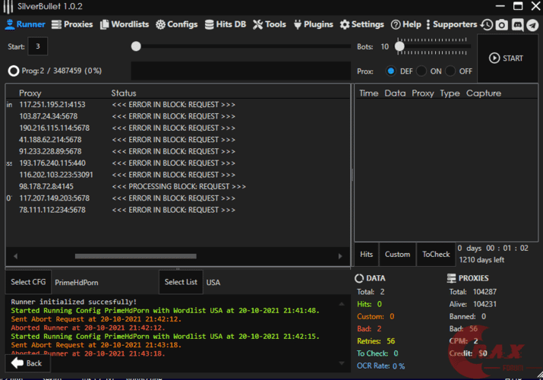Click the Select List button
The height and width of the screenshot is (380, 543).
click(x=181, y=282)
